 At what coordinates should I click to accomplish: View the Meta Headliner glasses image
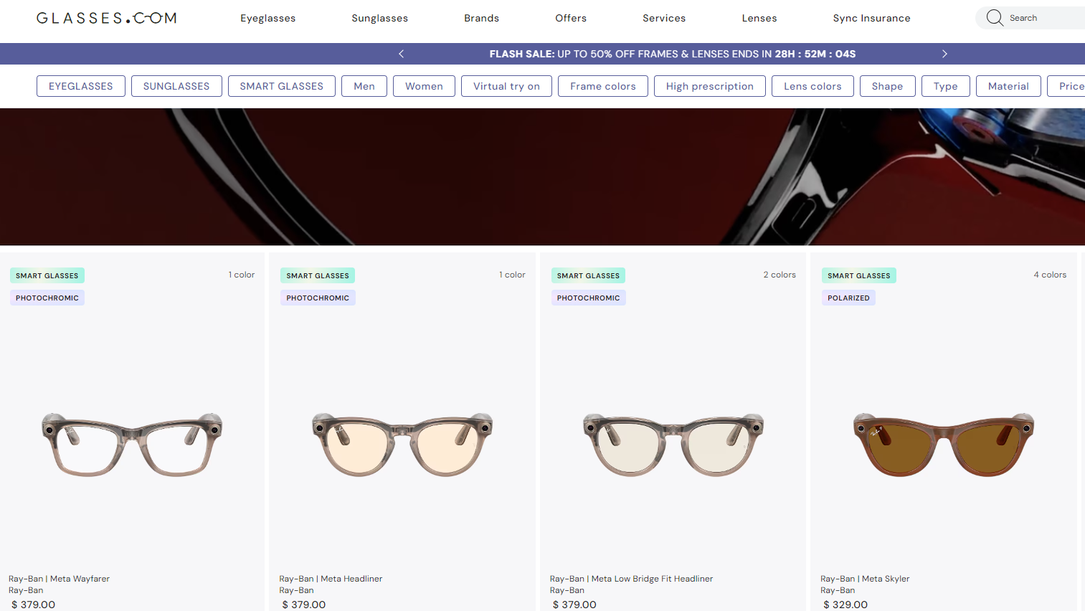(402, 445)
